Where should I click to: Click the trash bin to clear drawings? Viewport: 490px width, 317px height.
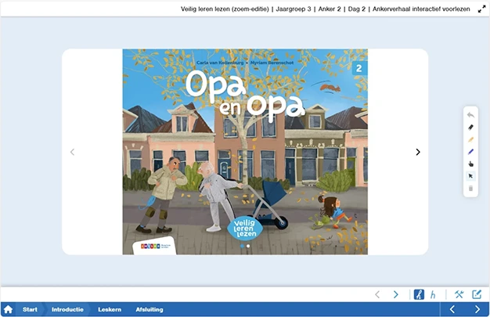pos(470,189)
